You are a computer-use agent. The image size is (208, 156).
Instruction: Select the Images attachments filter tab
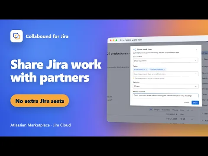pyautogui.click(x=156, y=110)
